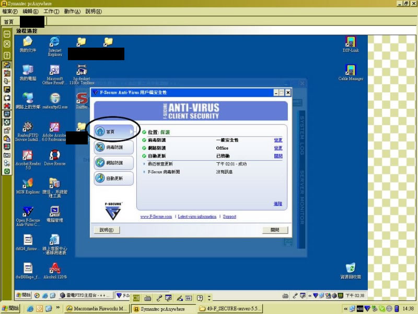
Task: Open the 工作(T) menu
Action: click(x=51, y=12)
